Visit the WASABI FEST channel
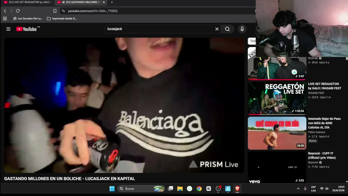The height and width of the screenshot is (196, 348). pos(316,93)
